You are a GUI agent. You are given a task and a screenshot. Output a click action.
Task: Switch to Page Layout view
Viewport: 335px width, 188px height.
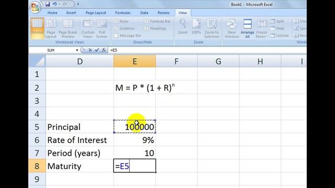(x=51, y=29)
